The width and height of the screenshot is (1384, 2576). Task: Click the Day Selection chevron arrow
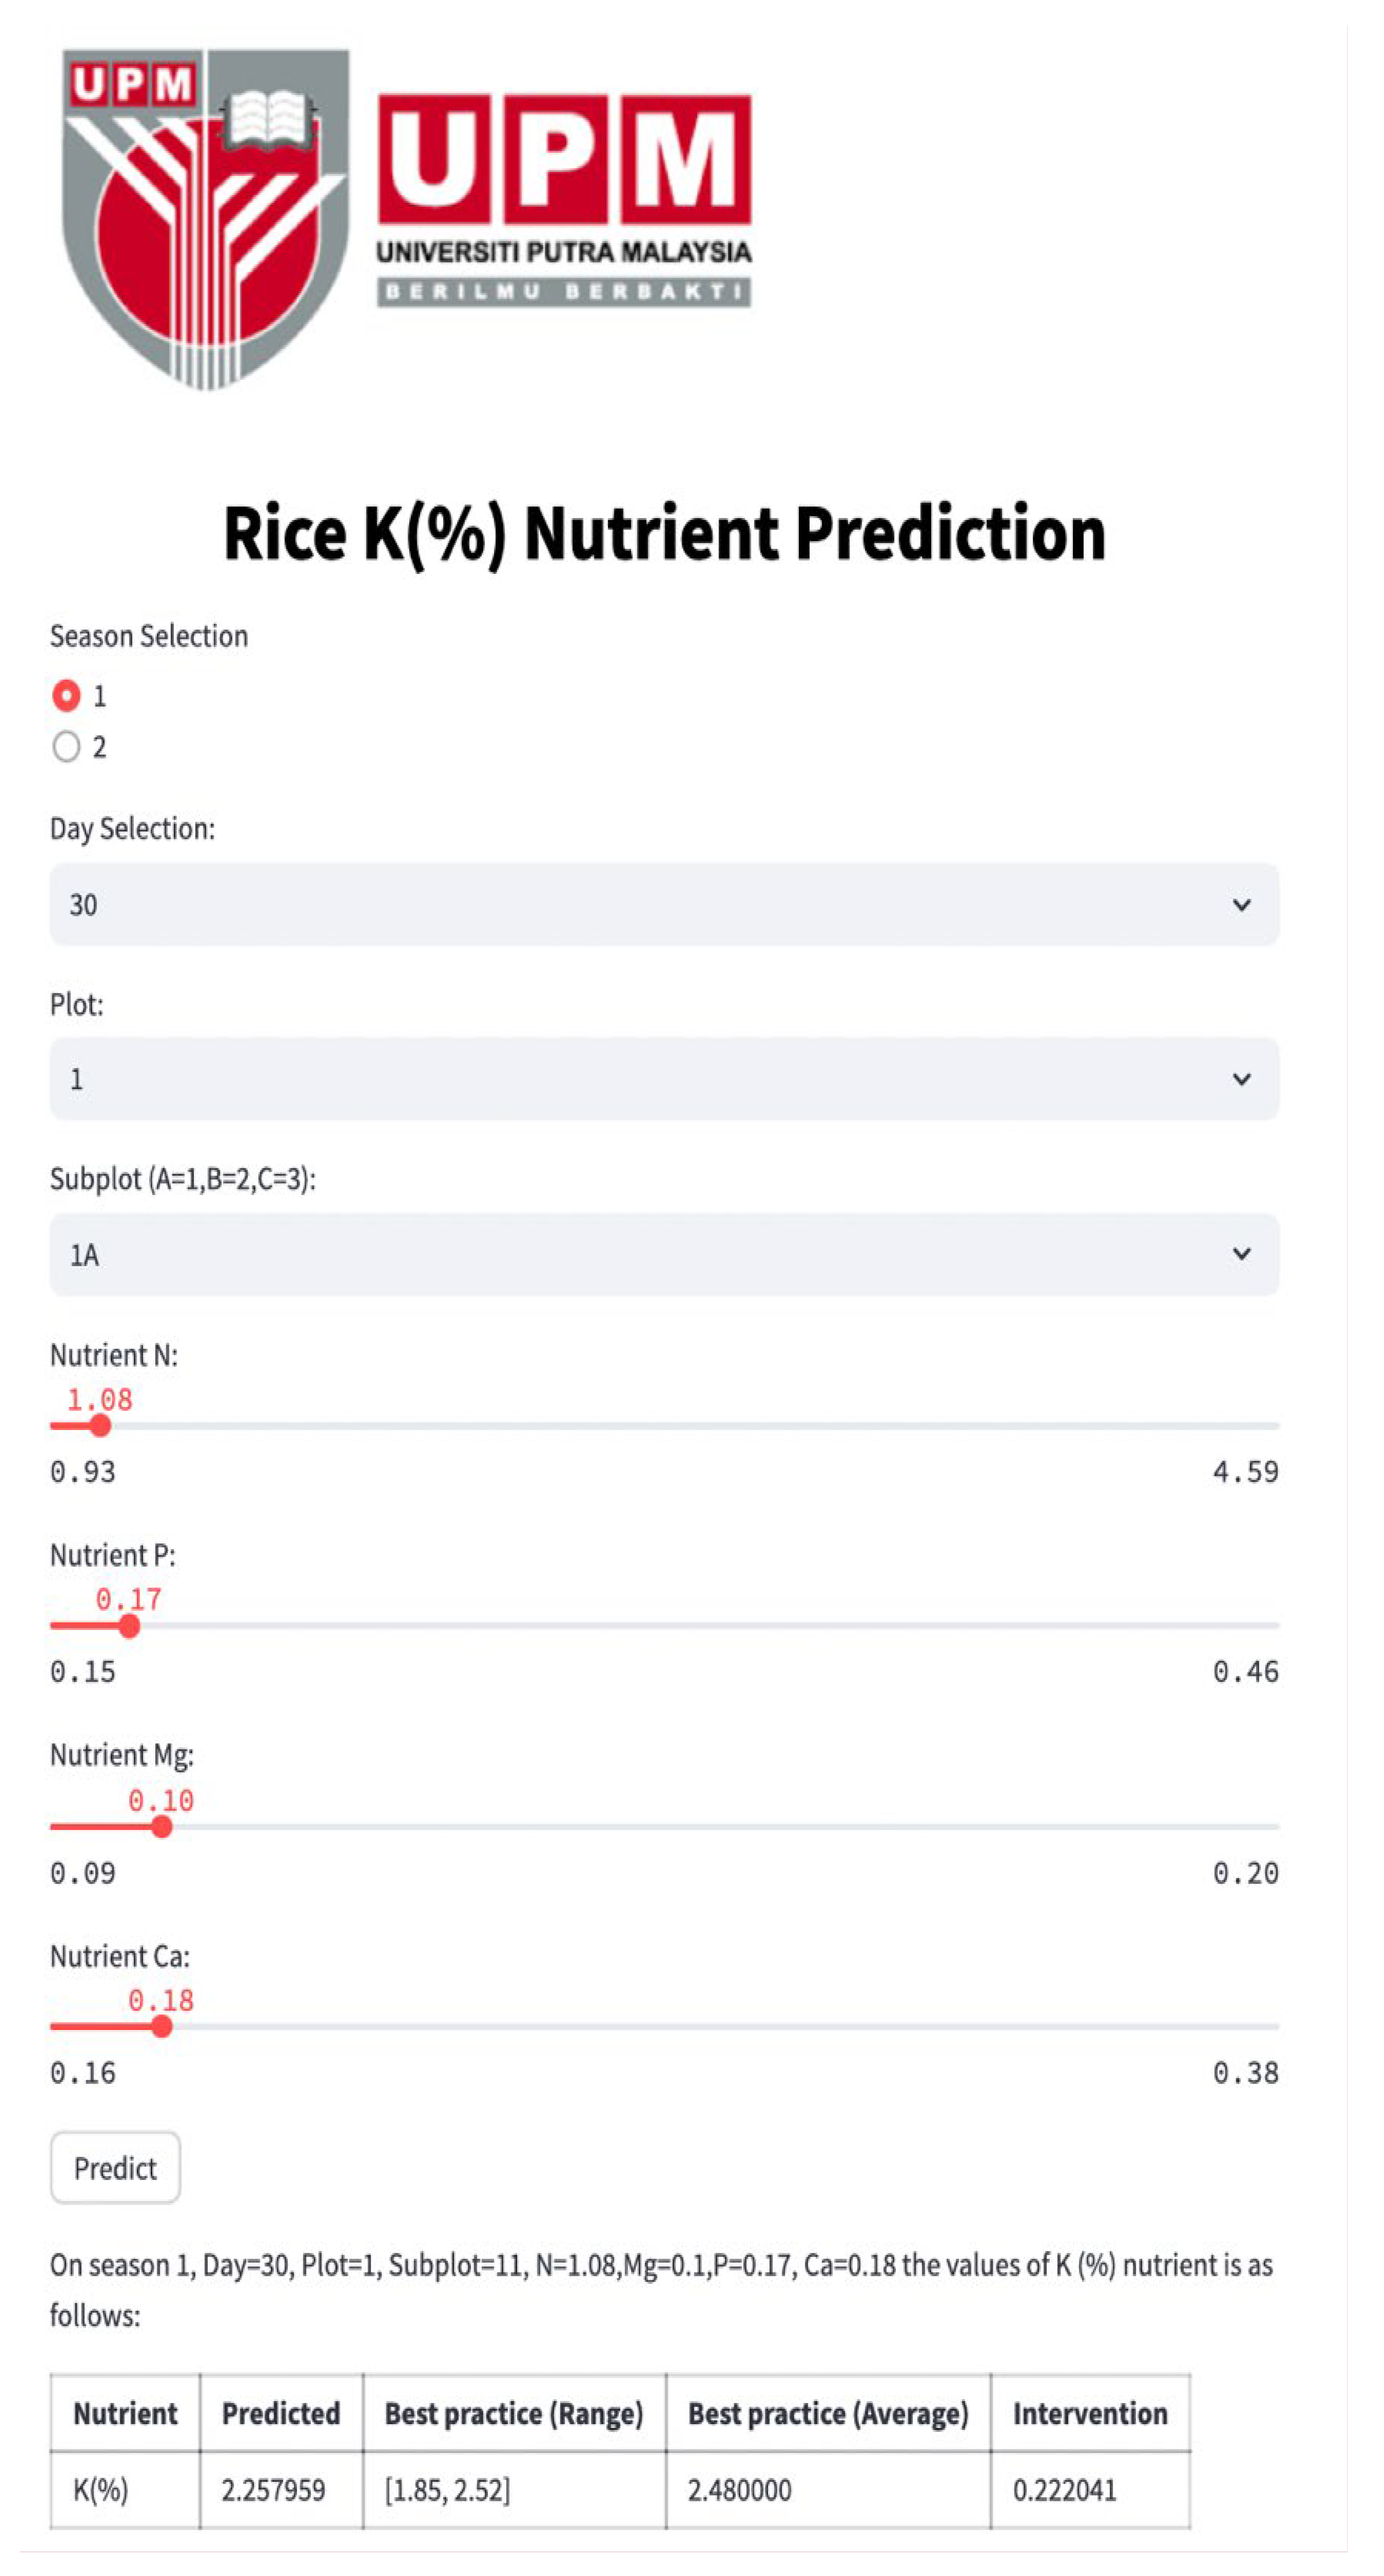click(1241, 905)
